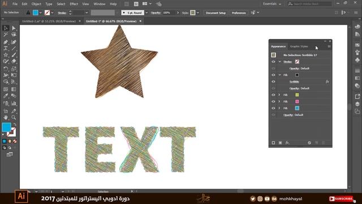Hide the blue Fill attribute
The image size is (362, 204).
[273, 108]
